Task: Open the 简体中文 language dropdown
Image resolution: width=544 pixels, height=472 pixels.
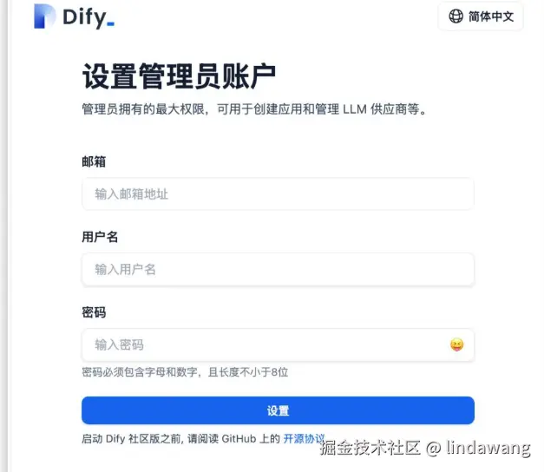Action: point(481,16)
